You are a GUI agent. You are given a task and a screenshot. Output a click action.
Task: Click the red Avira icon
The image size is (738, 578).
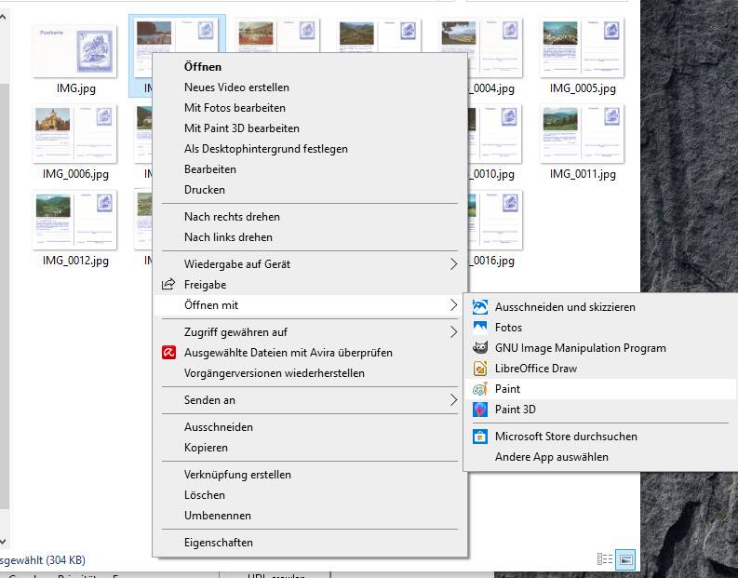(x=168, y=353)
